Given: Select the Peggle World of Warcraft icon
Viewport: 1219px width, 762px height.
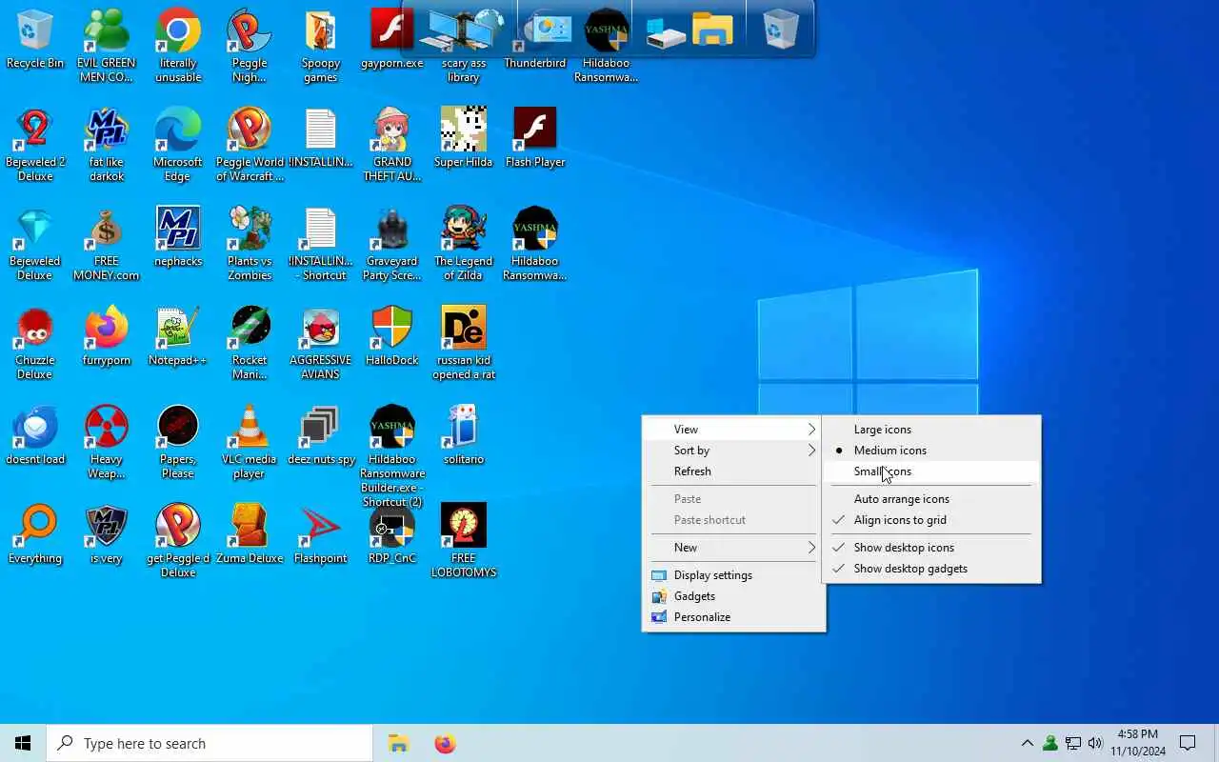Looking at the screenshot, I should [x=250, y=145].
